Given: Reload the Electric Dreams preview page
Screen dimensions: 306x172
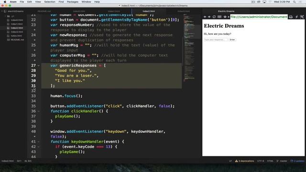Looking at the screenshot, I should point(214,17).
